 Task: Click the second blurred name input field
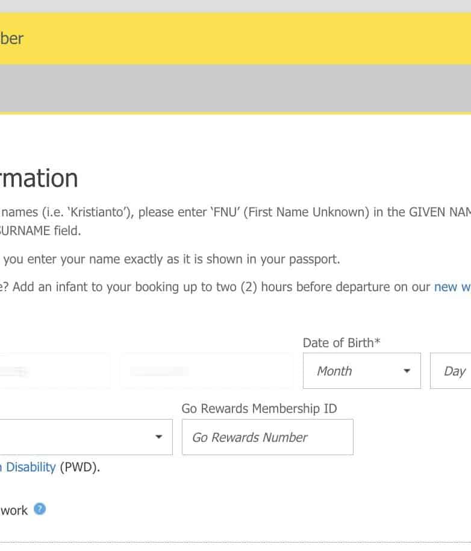[x=207, y=371]
